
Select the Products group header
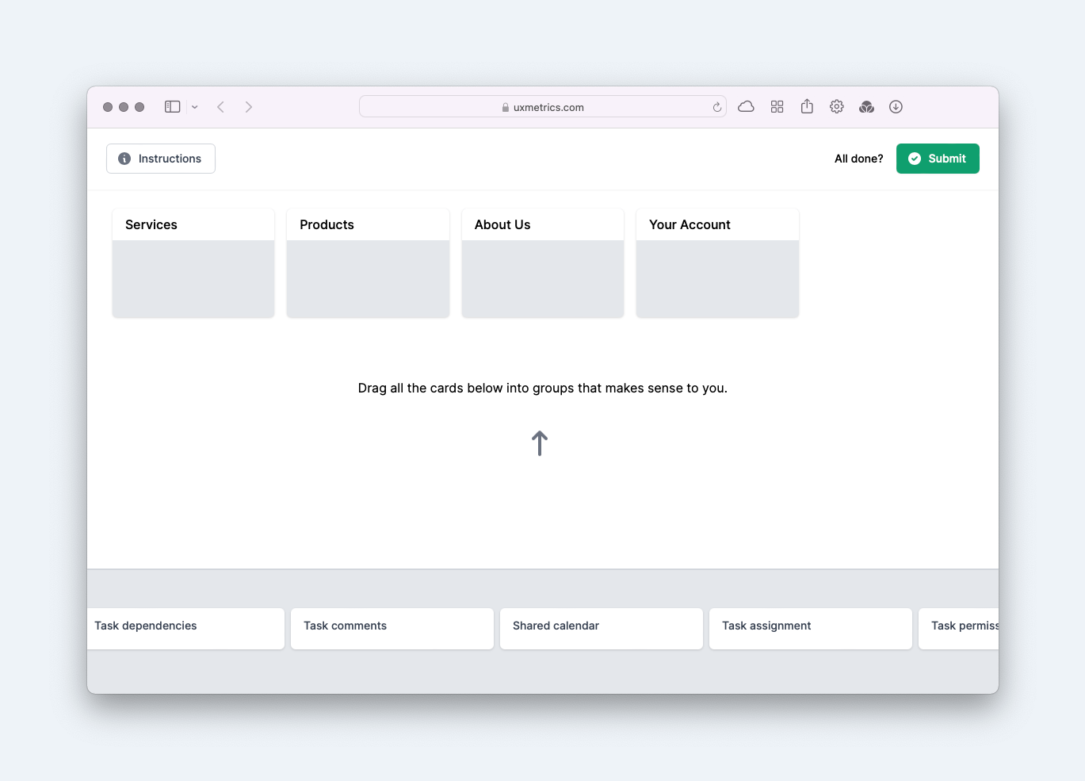(368, 224)
